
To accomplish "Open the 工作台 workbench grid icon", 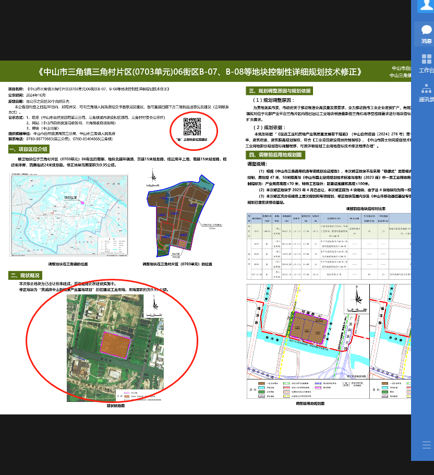I will tap(426, 62).
